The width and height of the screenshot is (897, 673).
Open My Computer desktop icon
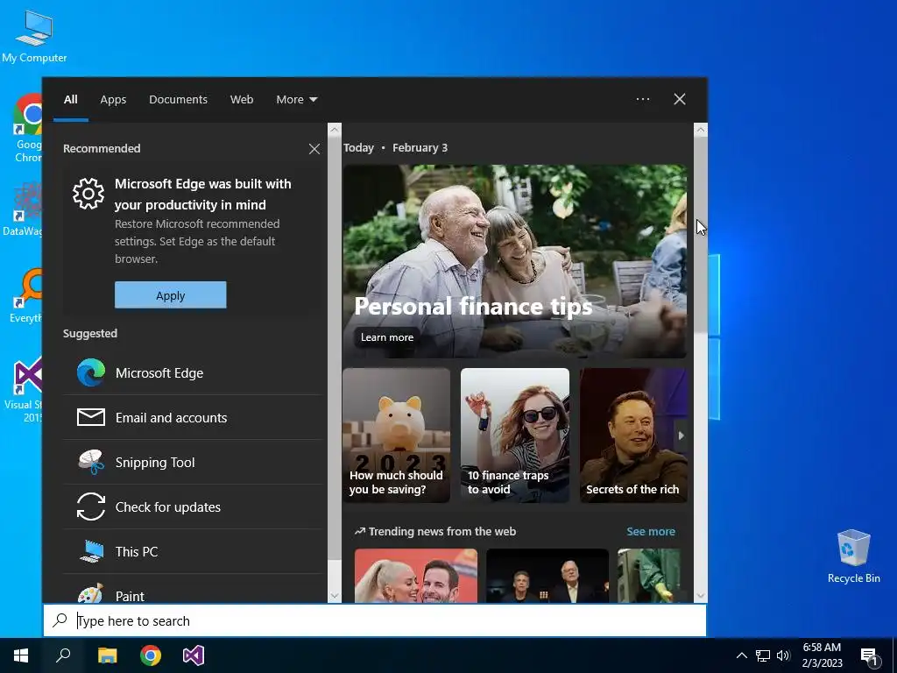click(34, 37)
